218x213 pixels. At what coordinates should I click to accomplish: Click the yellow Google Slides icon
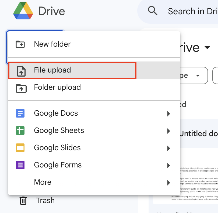coord(20,148)
